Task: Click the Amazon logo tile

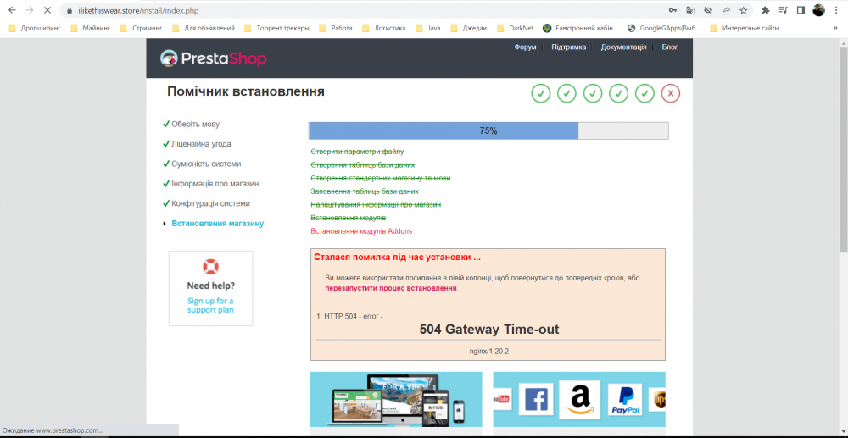Action: coord(580,400)
